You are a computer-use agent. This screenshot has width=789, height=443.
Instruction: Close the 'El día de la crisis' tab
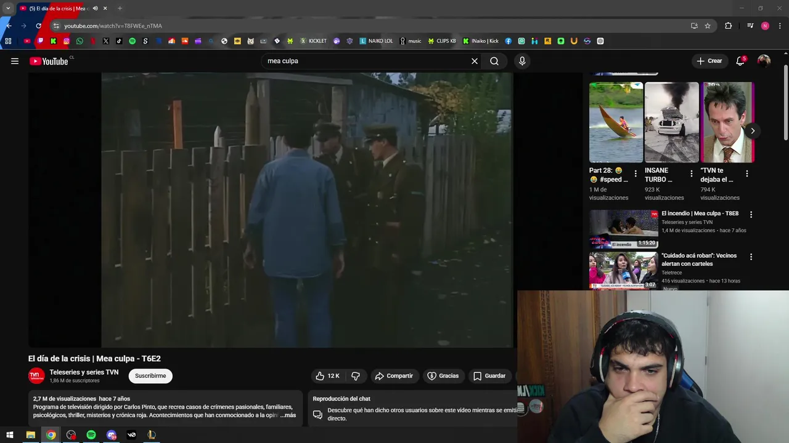click(x=105, y=9)
